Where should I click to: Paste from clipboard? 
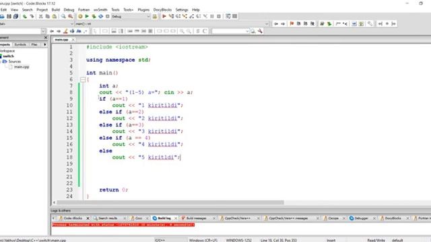(55, 16)
